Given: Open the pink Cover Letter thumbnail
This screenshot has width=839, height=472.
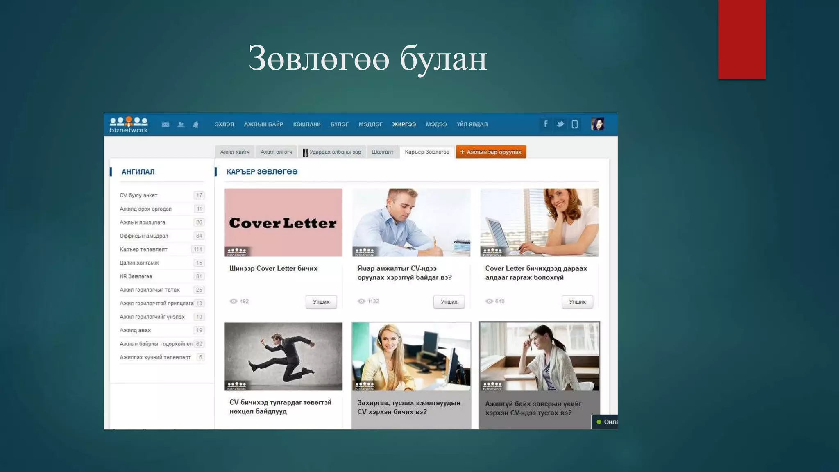Looking at the screenshot, I should coord(283,223).
